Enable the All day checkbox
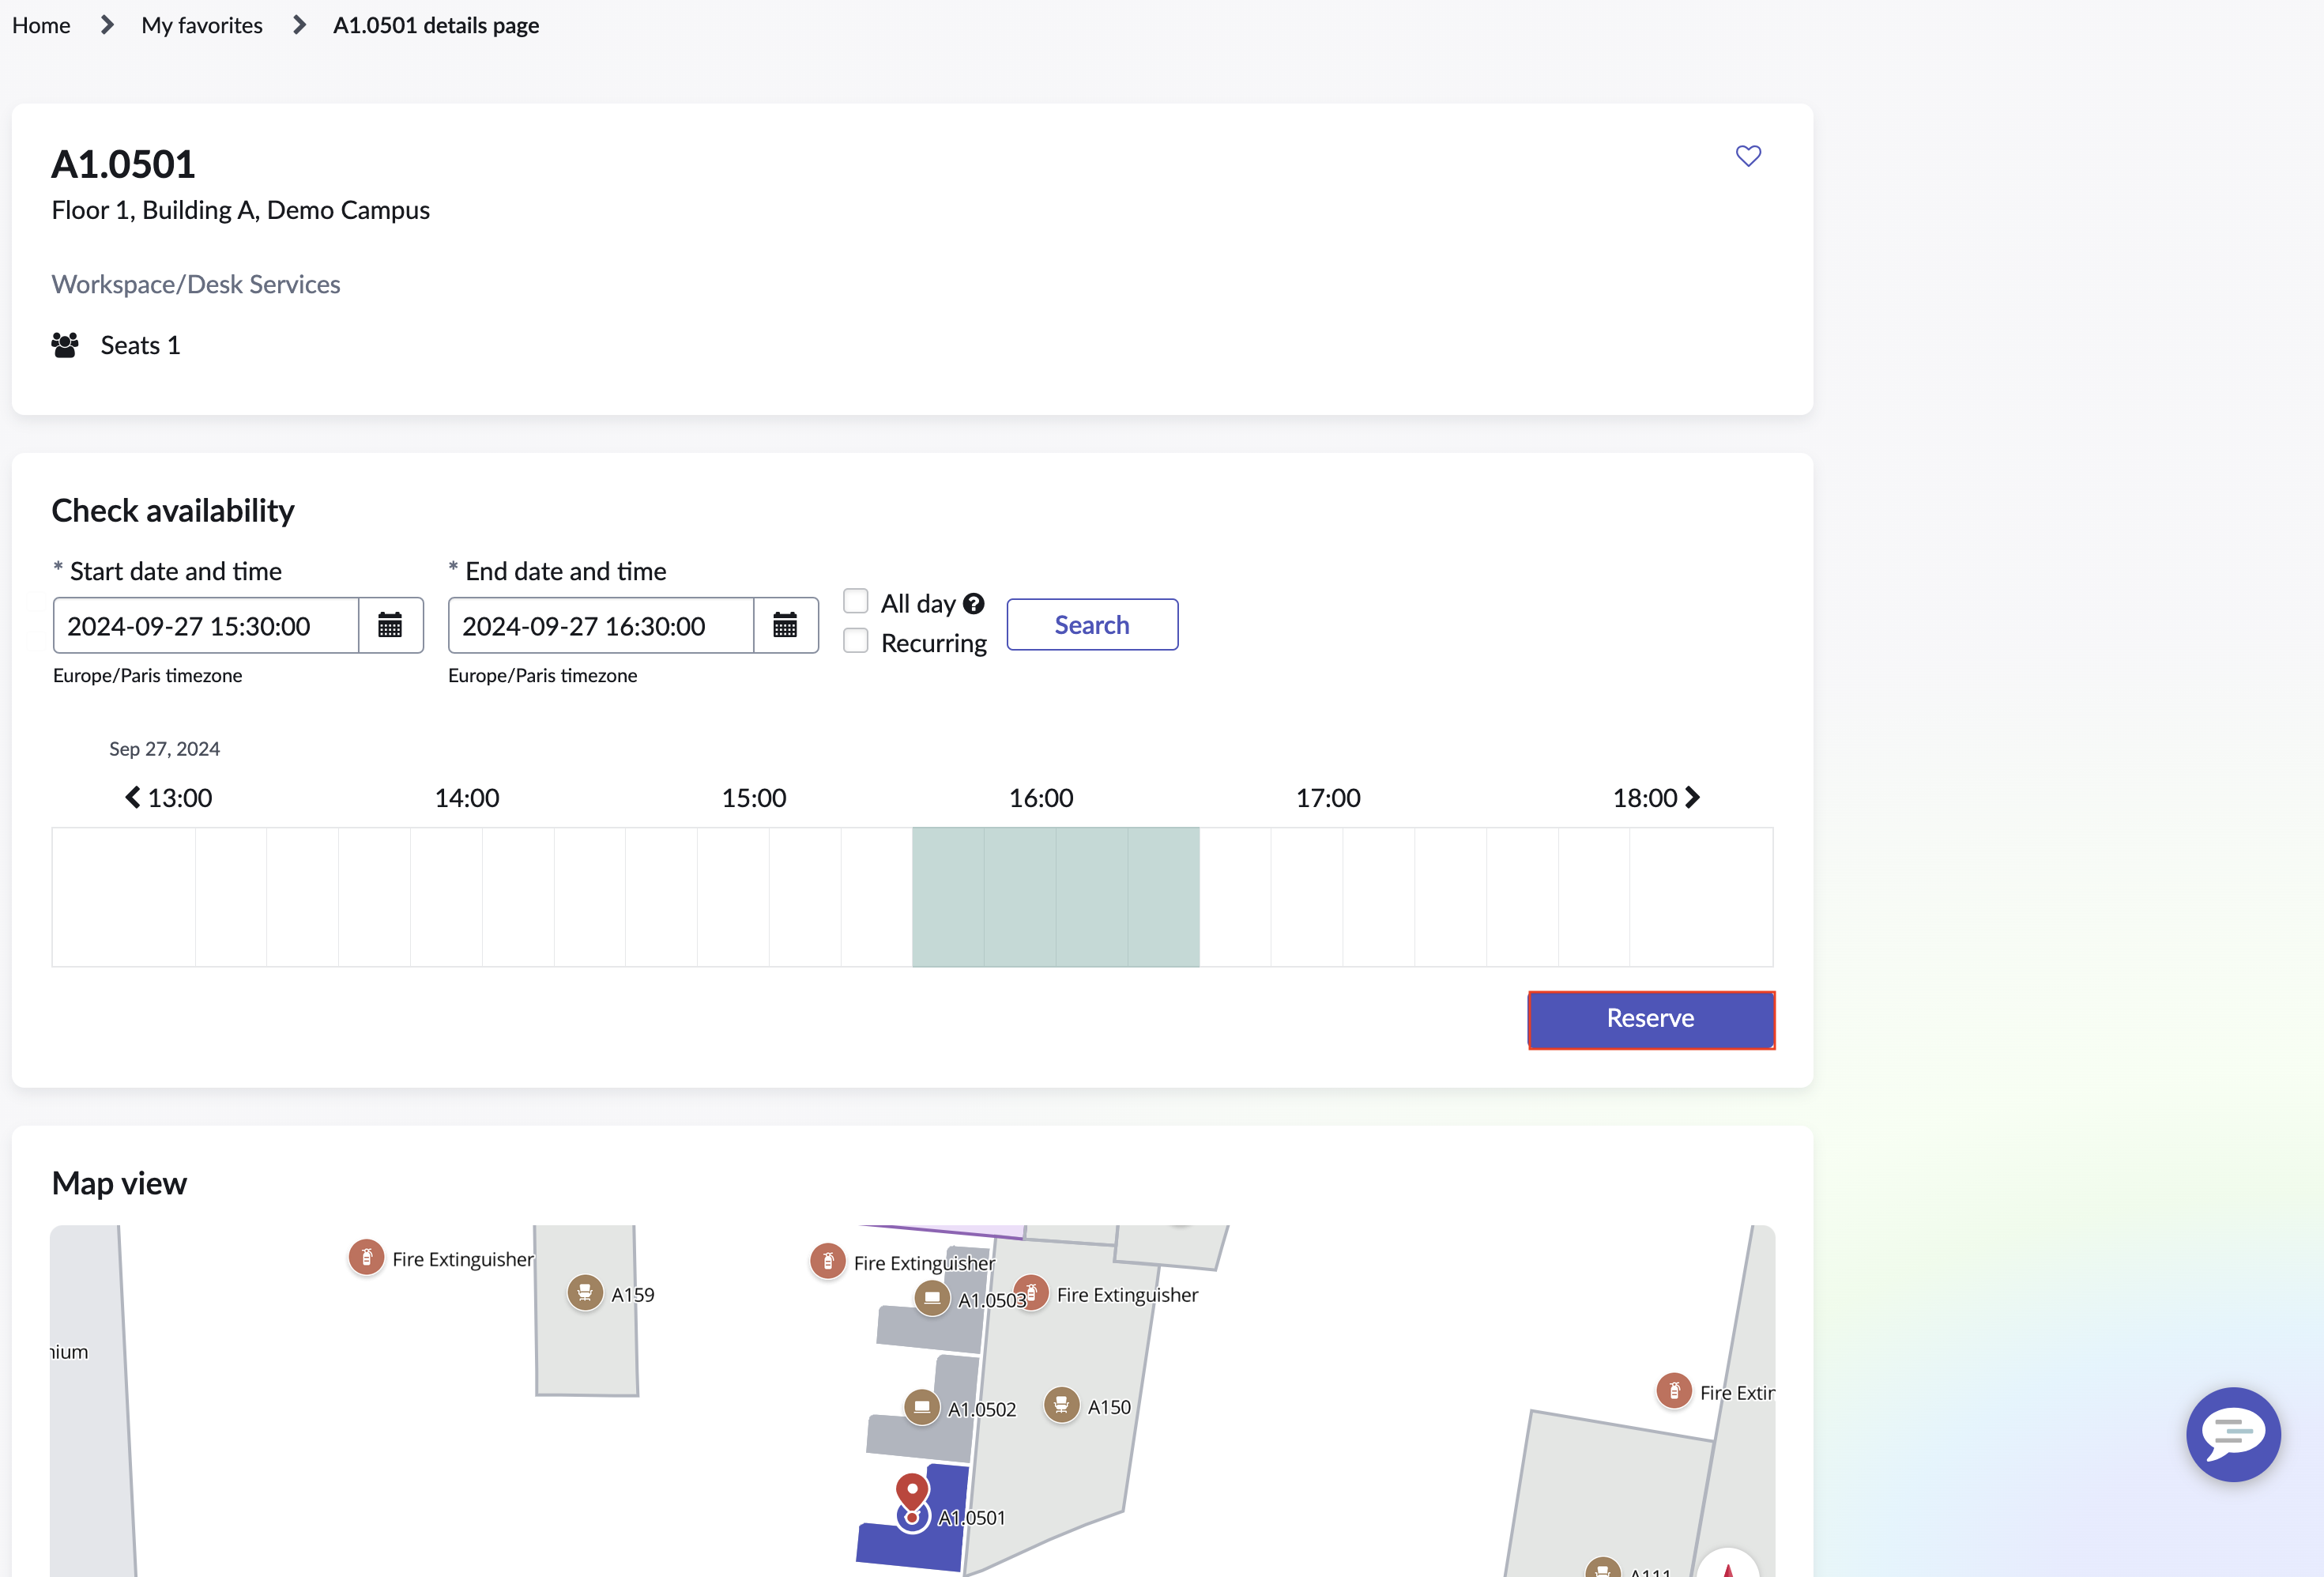This screenshot has height=1577, width=2324. tap(856, 601)
